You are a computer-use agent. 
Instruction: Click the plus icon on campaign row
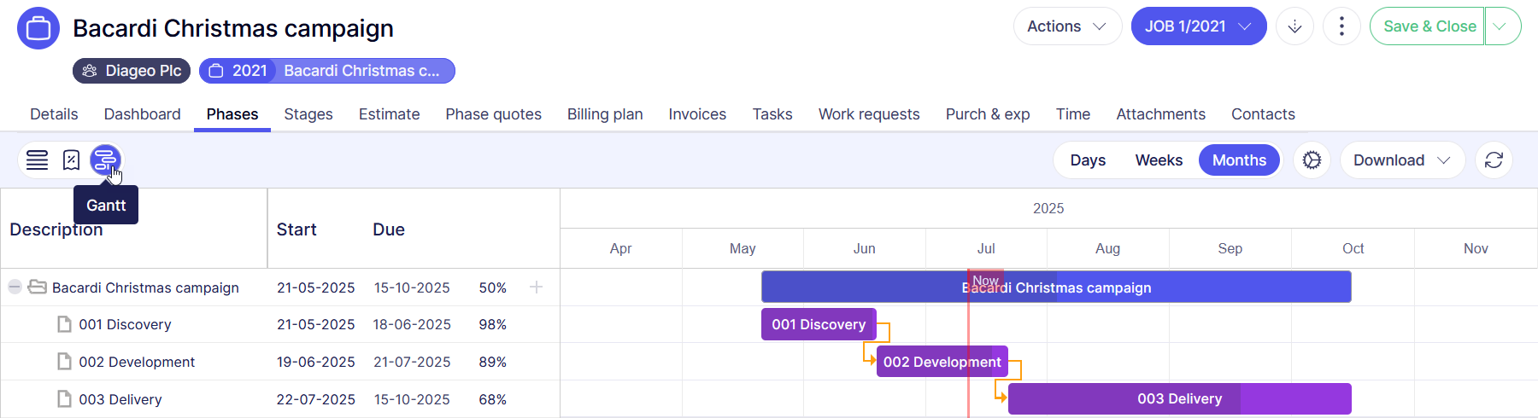click(536, 287)
